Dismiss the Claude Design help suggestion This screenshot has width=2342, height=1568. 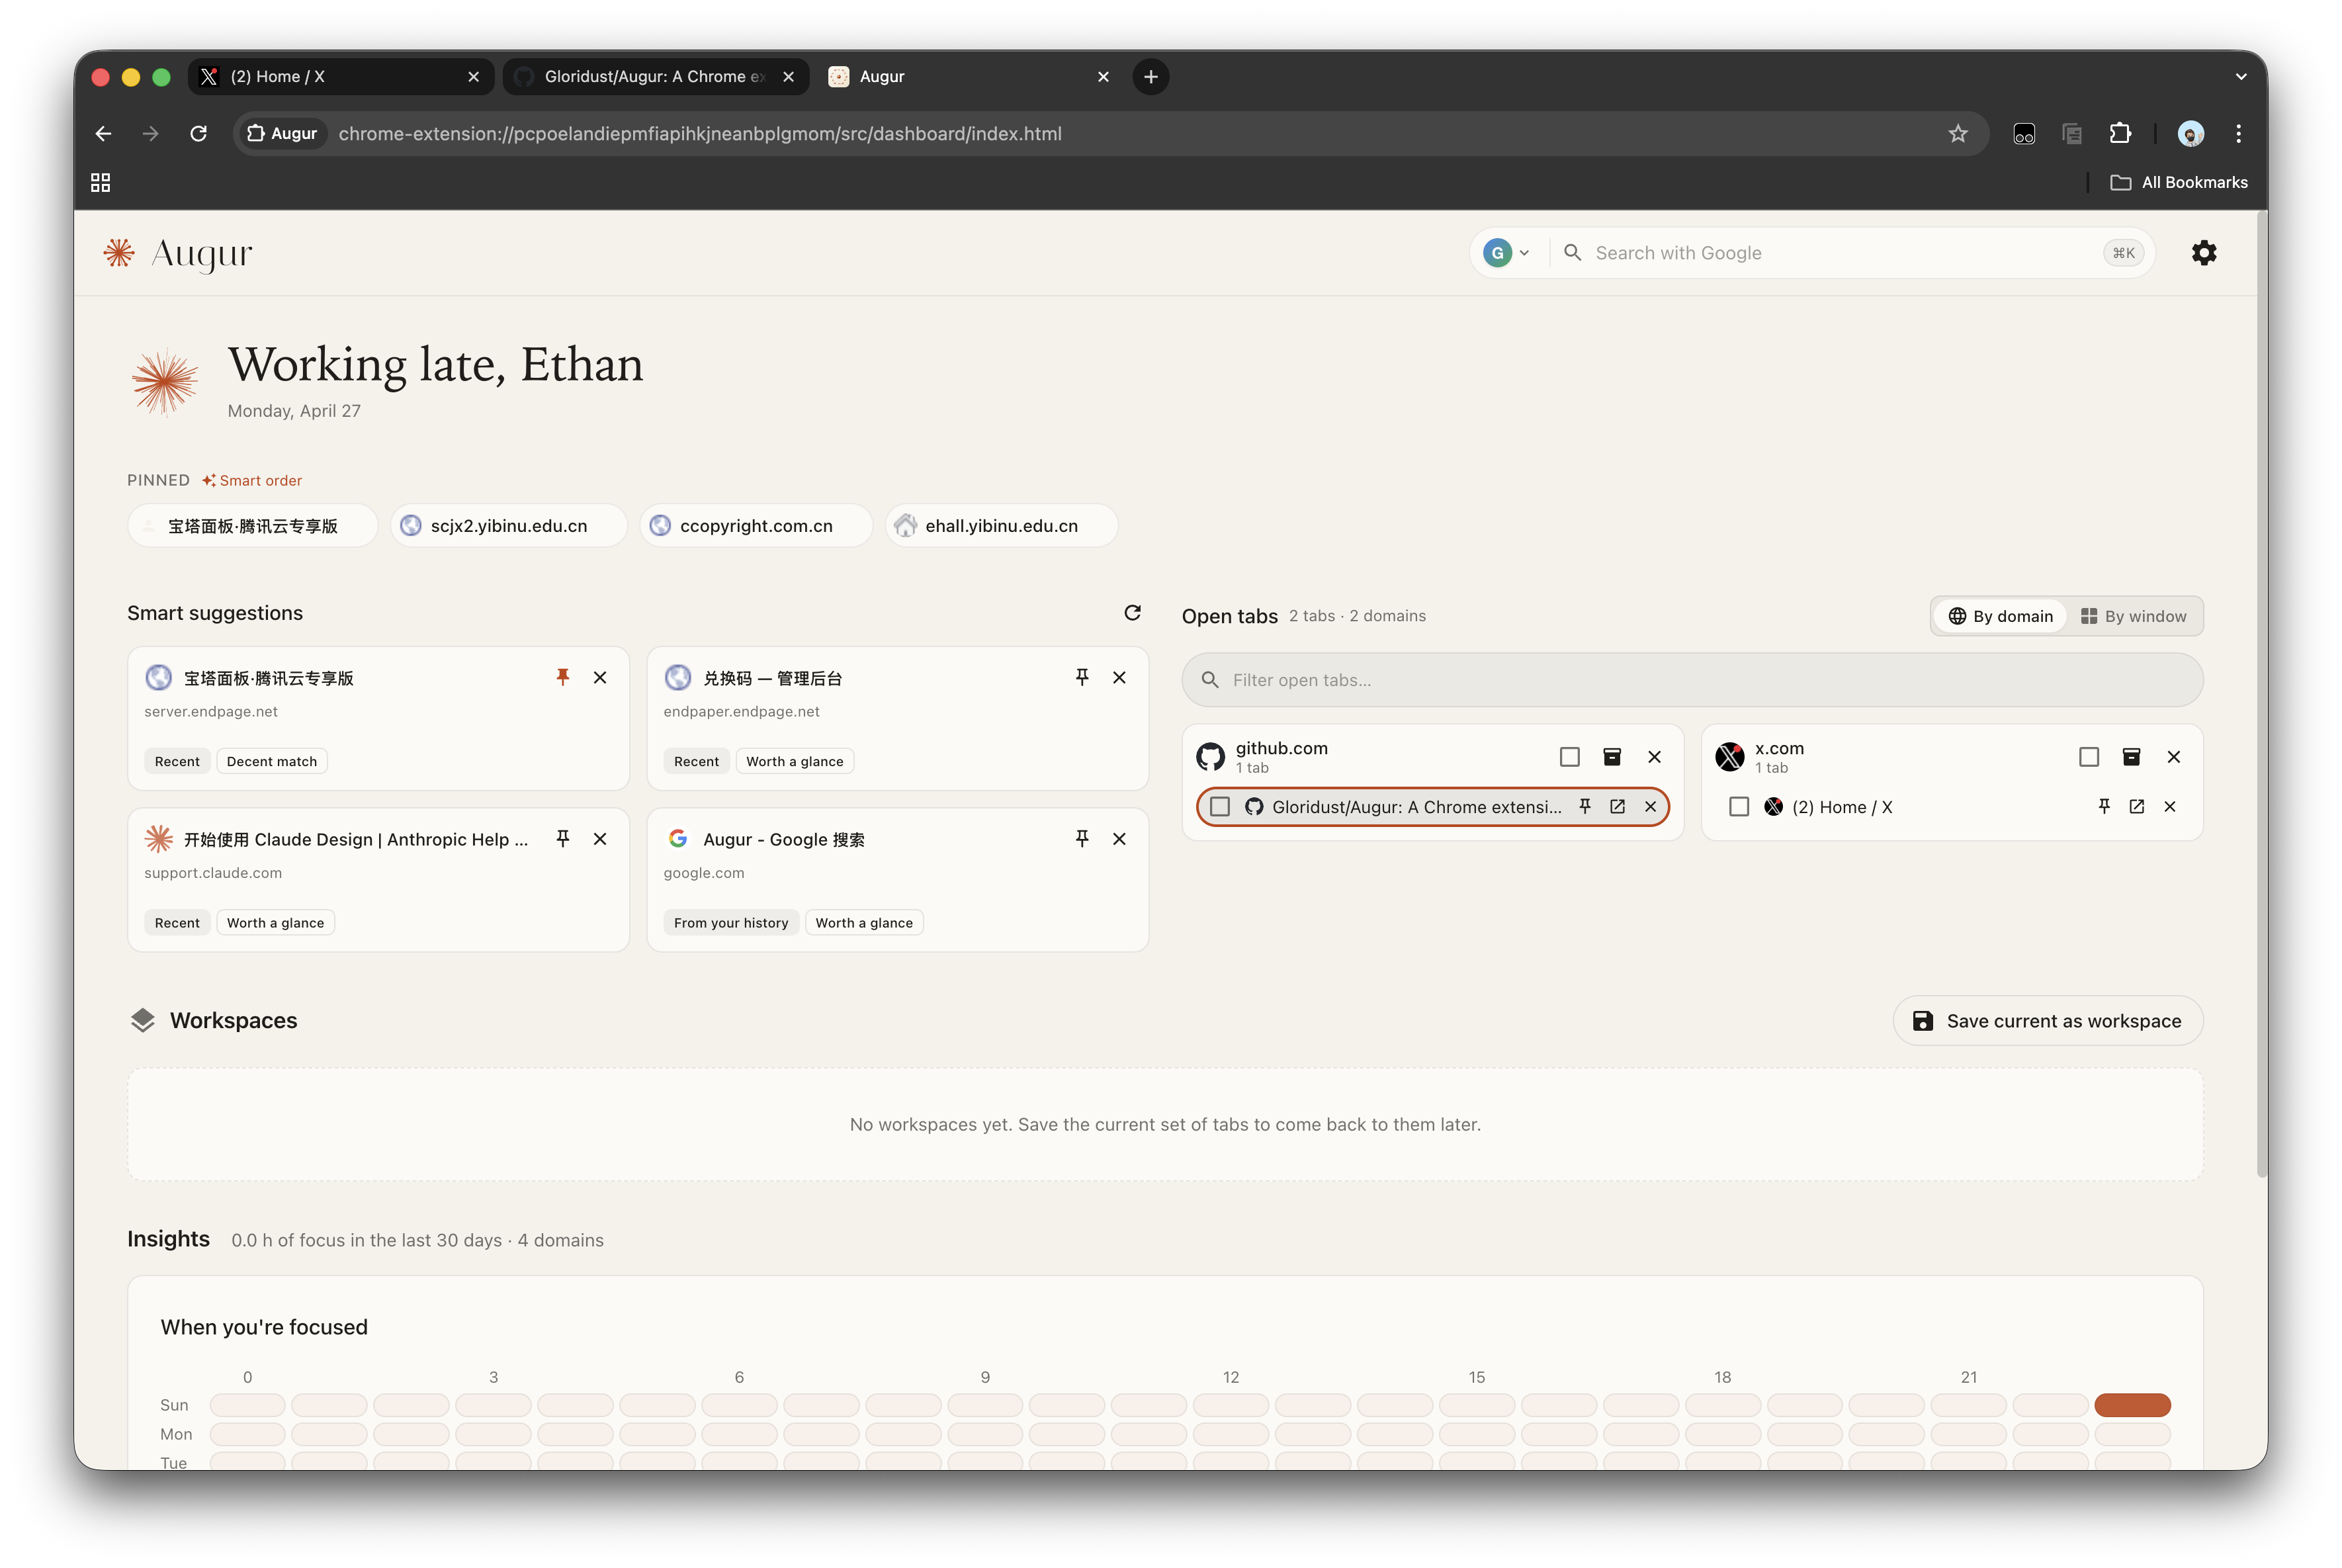point(600,838)
